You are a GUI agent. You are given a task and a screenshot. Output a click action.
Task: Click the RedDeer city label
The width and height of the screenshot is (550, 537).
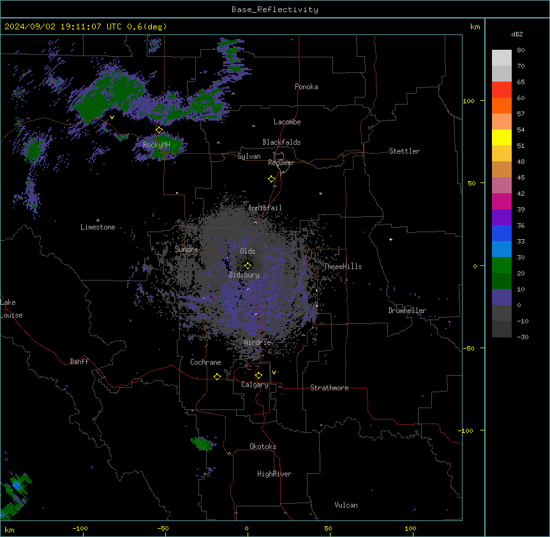tap(281, 163)
